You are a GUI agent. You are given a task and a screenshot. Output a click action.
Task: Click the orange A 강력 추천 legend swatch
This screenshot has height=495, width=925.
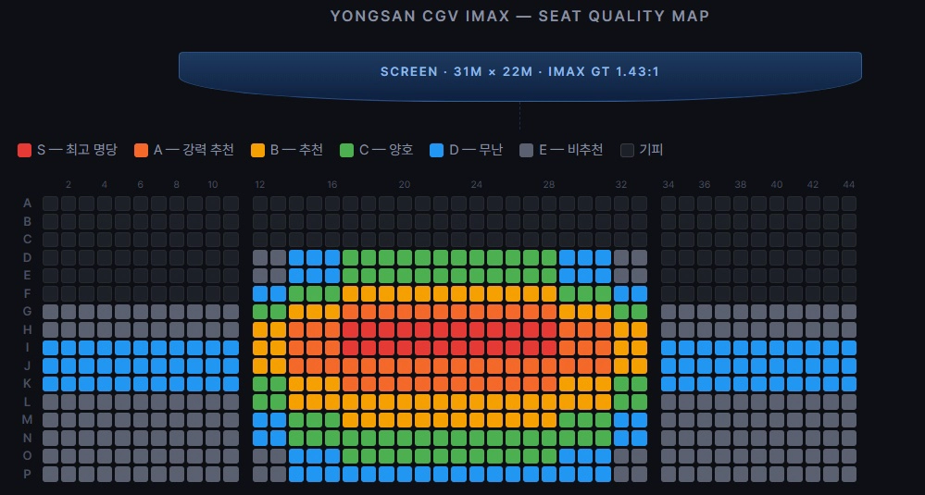tap(141, 150)
